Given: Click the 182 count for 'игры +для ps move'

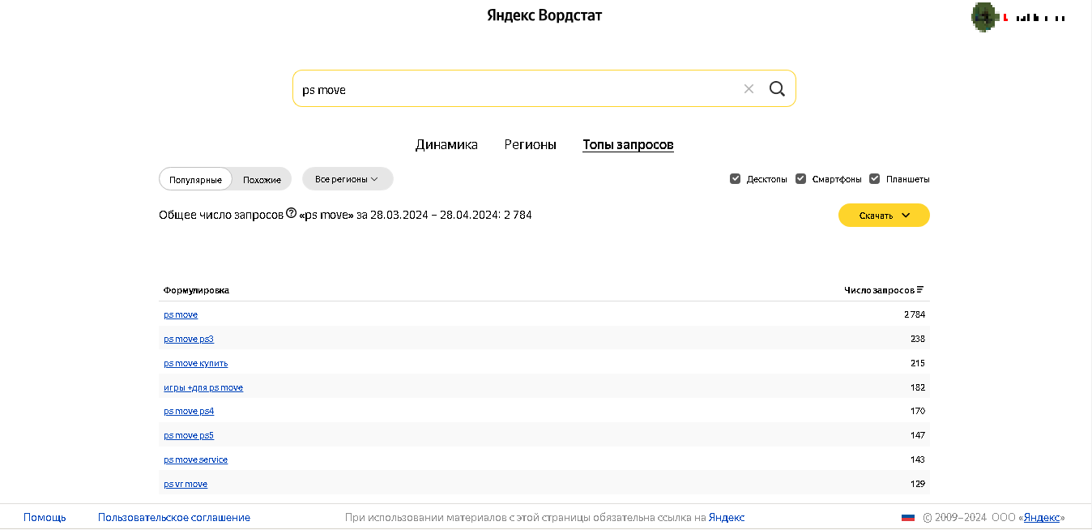Looking at the screenshot, I should pos(918,387).
